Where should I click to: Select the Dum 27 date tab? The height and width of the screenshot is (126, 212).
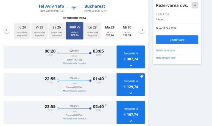74,31
